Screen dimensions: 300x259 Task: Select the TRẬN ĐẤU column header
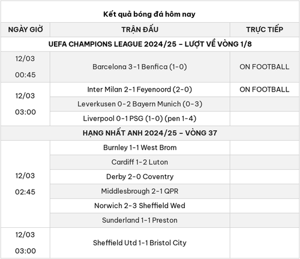coord(140,29)
